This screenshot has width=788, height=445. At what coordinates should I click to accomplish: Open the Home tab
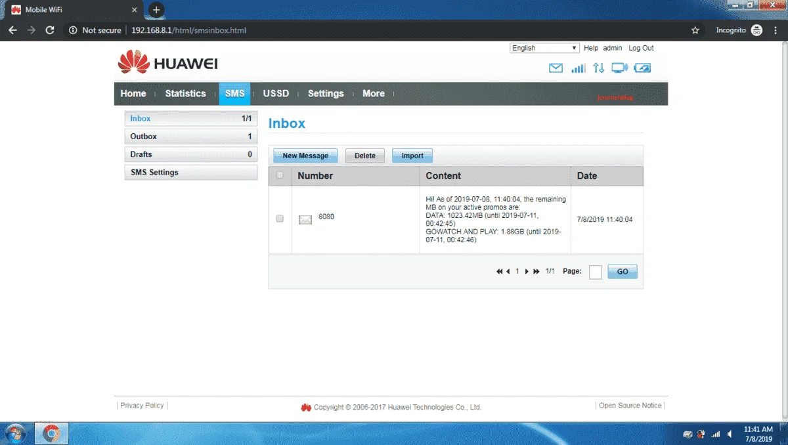point(133,93)
